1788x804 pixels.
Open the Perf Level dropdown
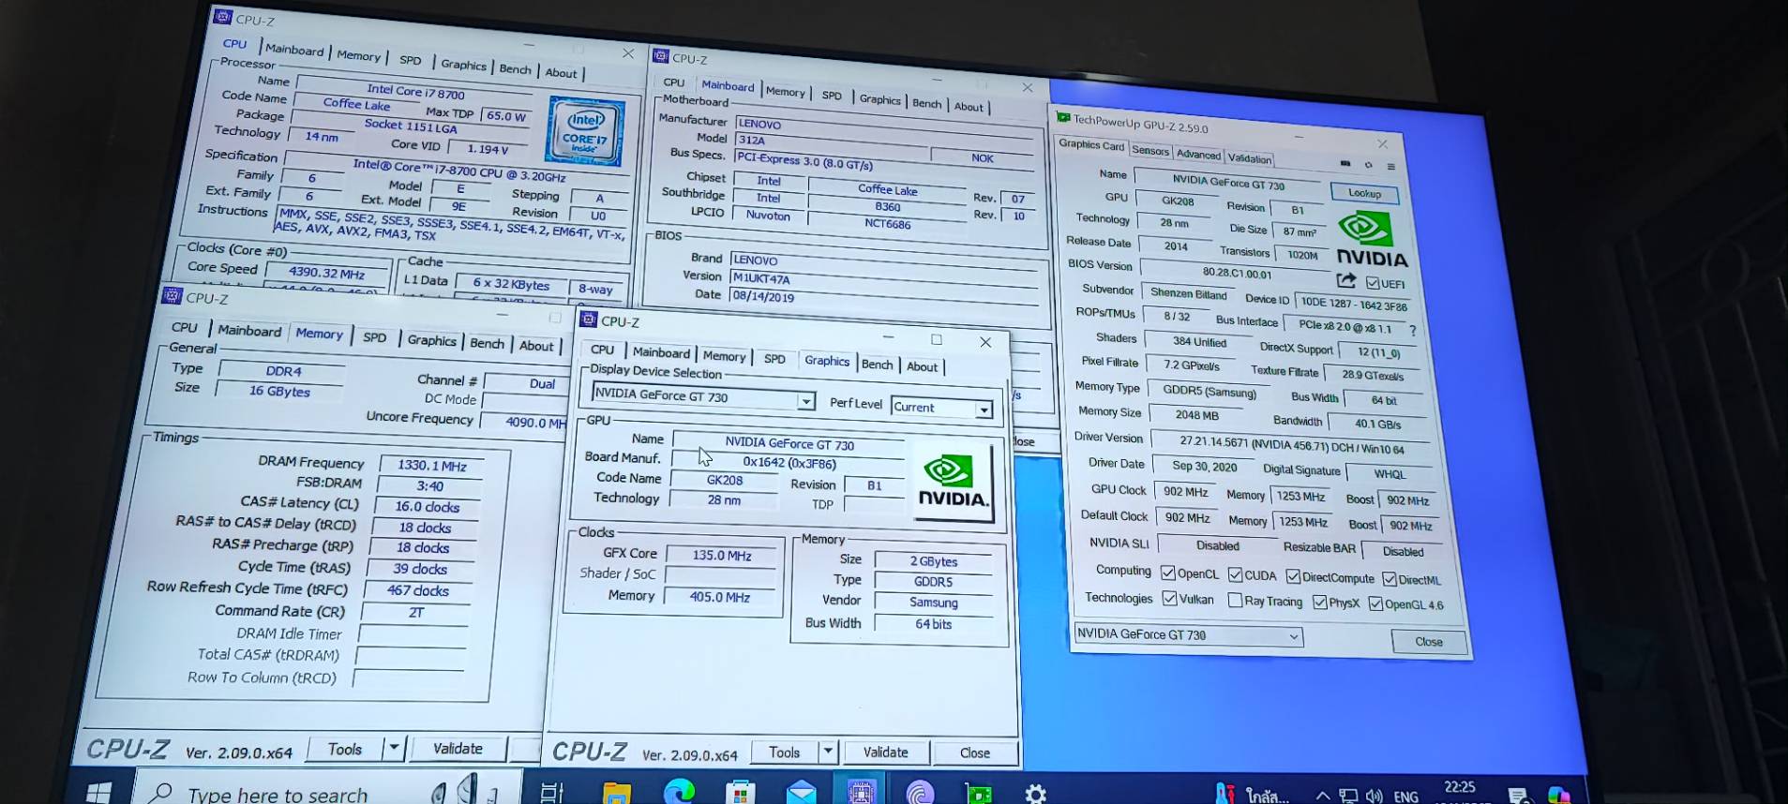984,409
